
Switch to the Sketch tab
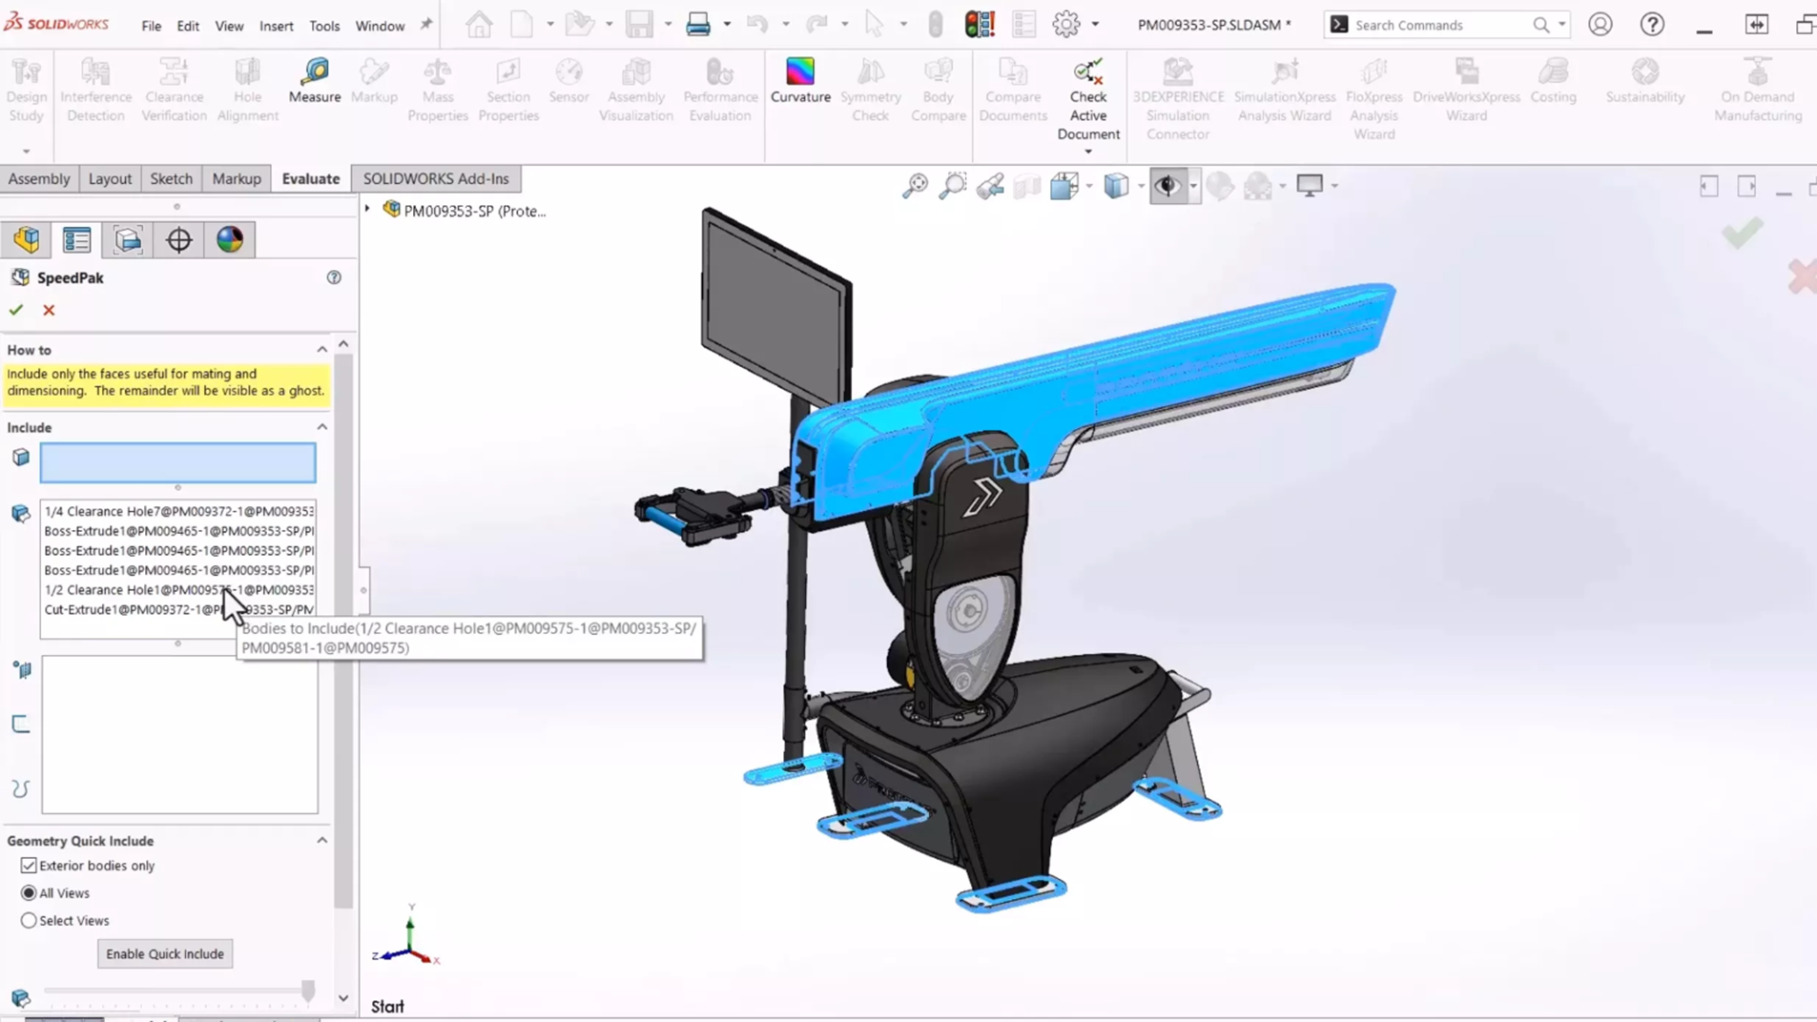(x=171, y=178)
